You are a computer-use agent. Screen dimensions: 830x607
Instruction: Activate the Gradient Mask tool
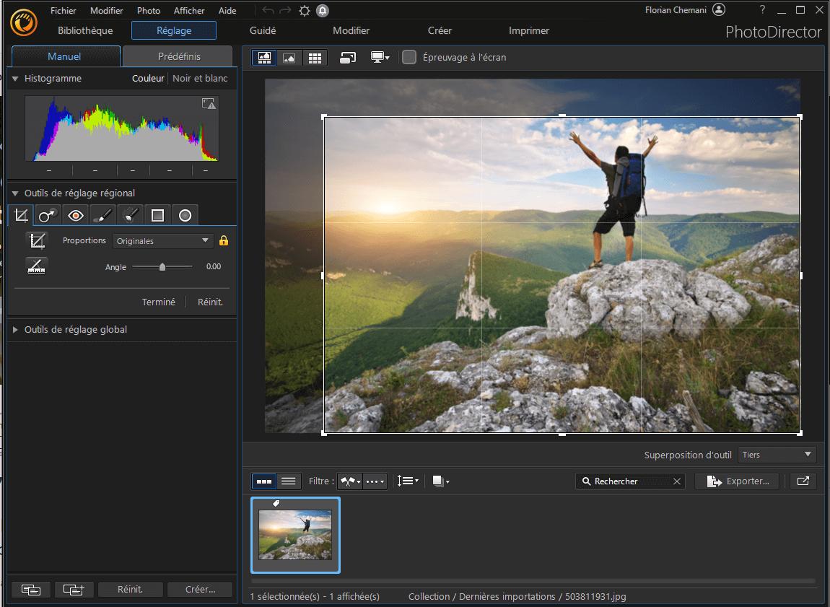pos(157,214)
